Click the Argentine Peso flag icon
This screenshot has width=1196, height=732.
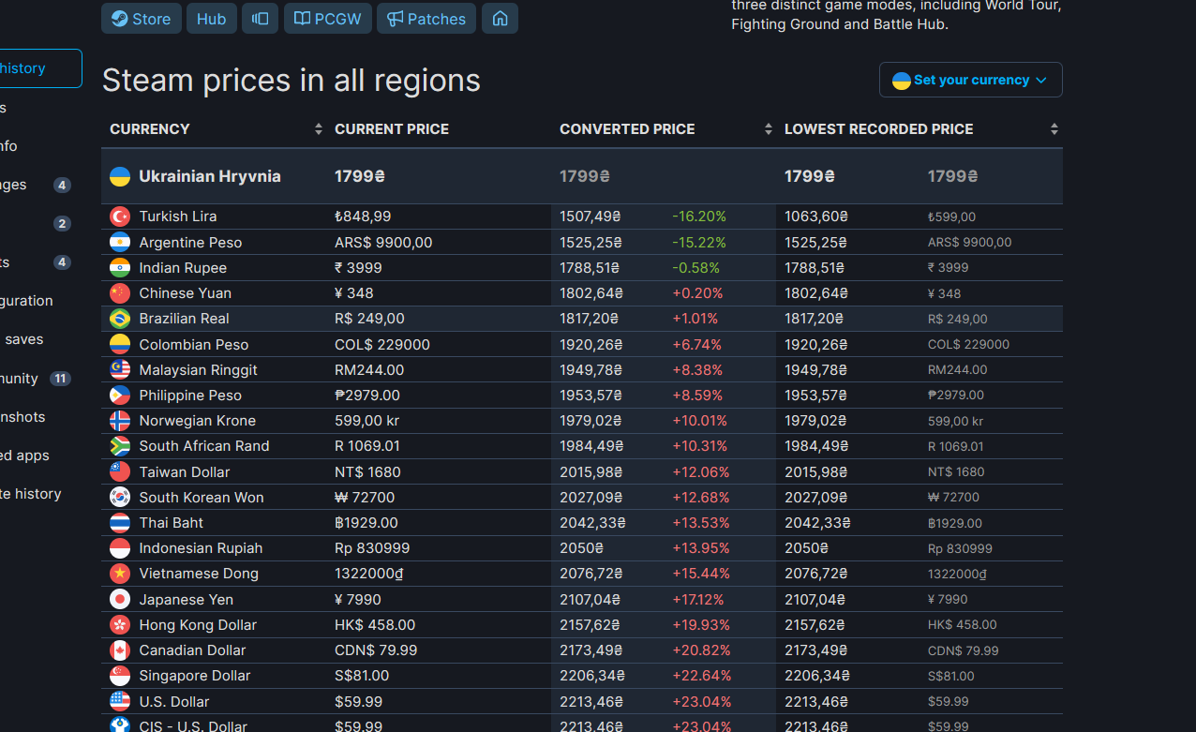pyautogui.click(x=120, y=242)
